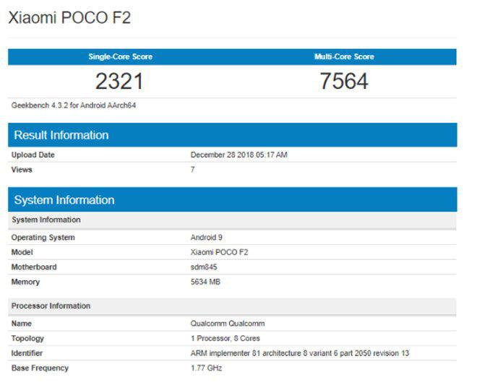
Task: Click the multi-core score value 7564
Action: tap(344, 81)
